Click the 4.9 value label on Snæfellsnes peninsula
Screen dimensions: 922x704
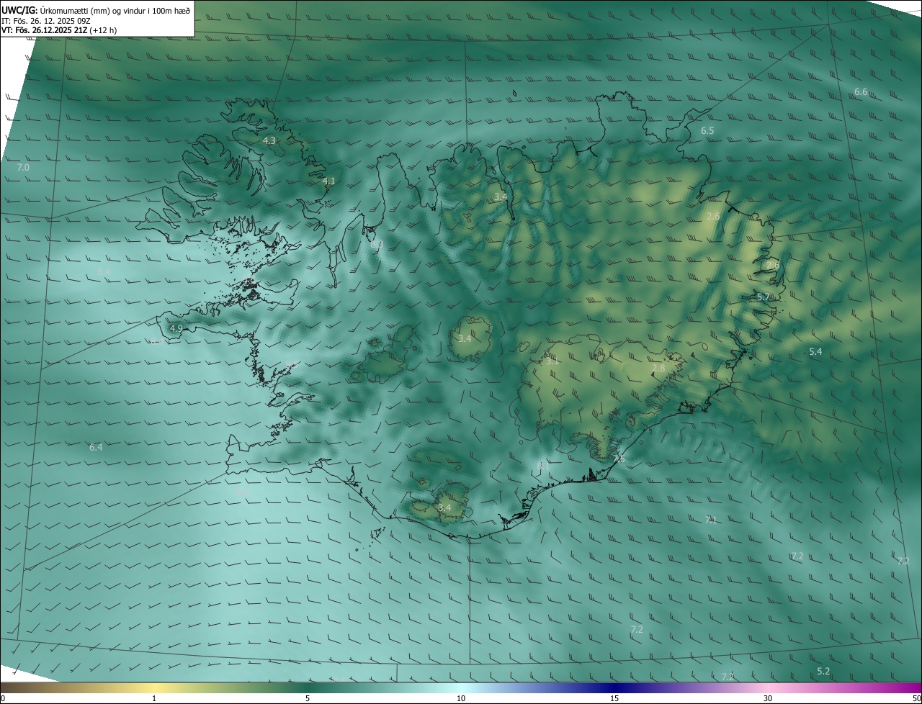(x=176, y=328)
